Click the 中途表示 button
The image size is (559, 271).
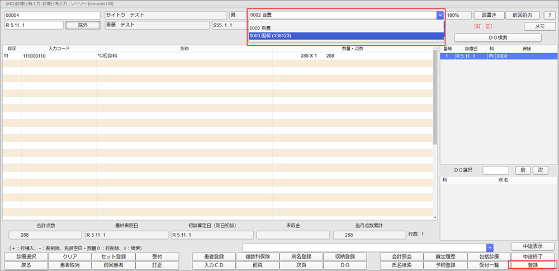pos(532,247)
